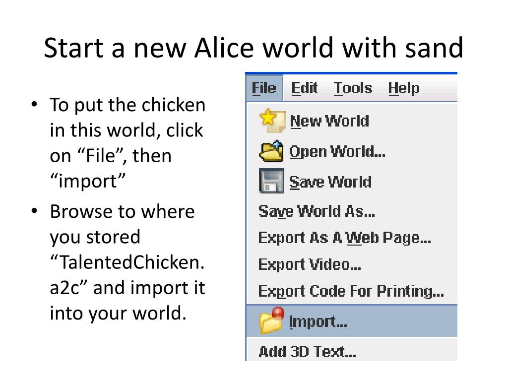Image resolution: width=508 pixels, height=381 pixels.
Task: Choose Export Video... from the File menu
Action: [310, 264]
